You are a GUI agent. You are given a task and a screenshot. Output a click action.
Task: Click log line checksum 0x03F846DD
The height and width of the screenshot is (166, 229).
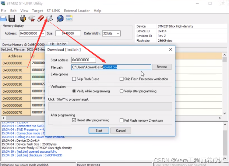(x=32, y=155)
